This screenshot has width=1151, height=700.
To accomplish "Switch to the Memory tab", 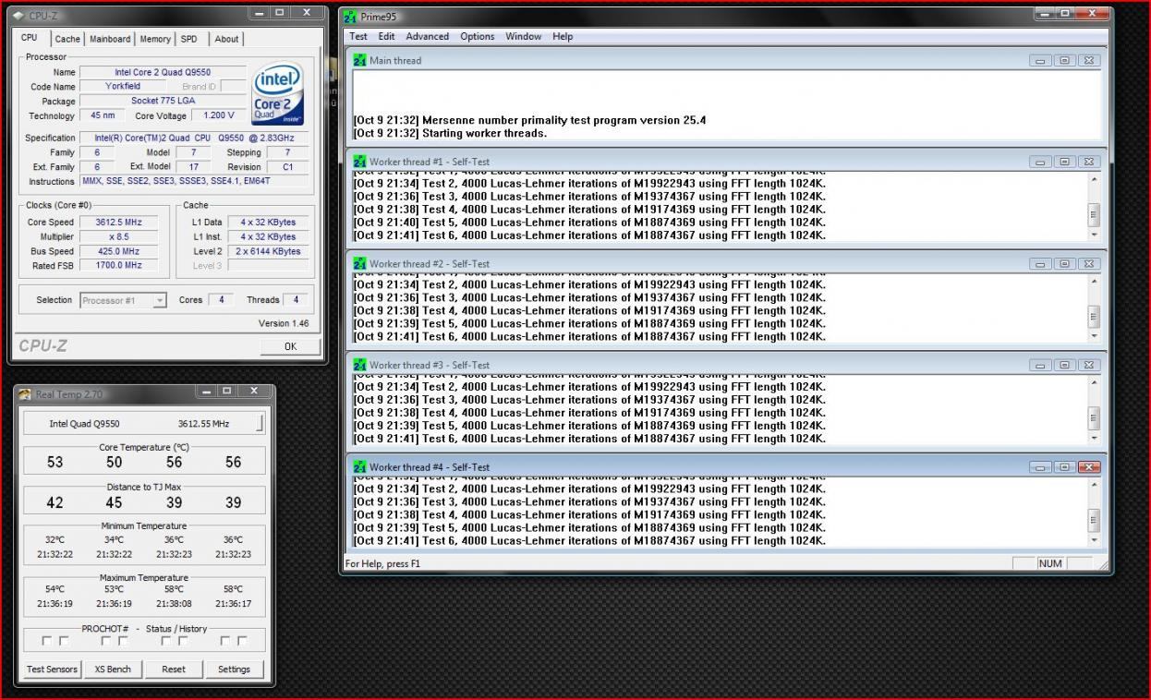I will pyautogui.click(x=155, y=39).
